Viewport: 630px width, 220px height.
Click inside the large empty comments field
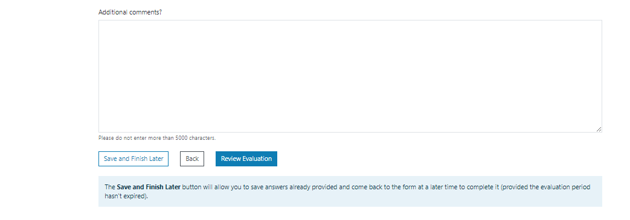[350, 76]
